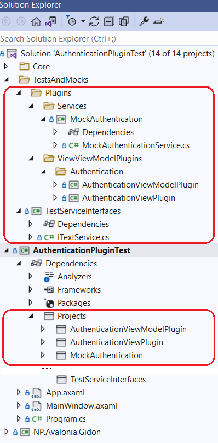
Task: Collapse the bold AuthenticationPluginTest project
Action: pos(6,251)
